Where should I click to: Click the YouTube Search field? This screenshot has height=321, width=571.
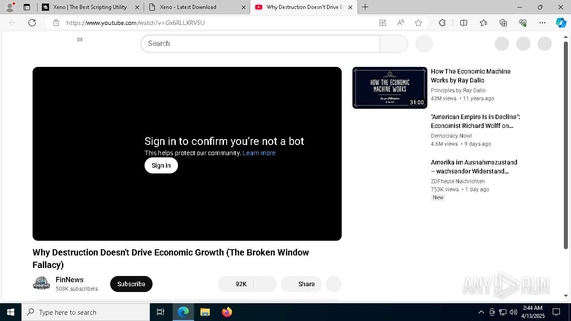pyautogui.click(x=260, y=44)
